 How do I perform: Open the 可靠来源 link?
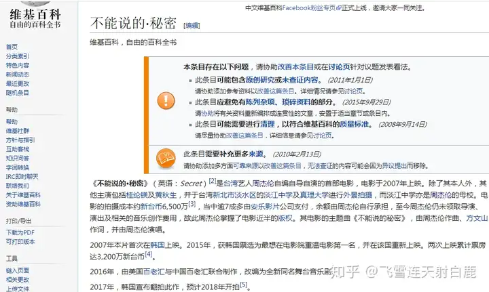pyautogui.click(x=245, y=166)
